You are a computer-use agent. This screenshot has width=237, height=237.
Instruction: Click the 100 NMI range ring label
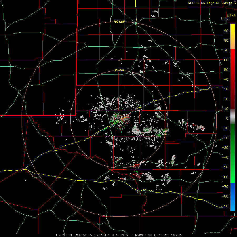point(119,22)
